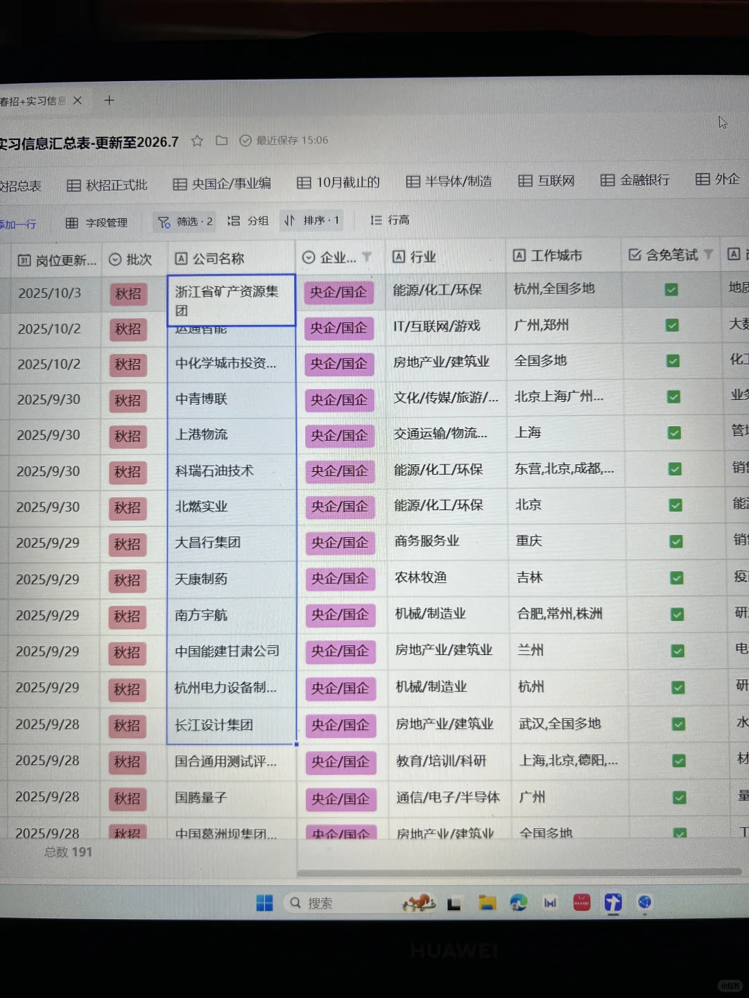Open the blue globe app in taskbar

tap(645, 902)
